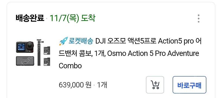Select the action camera image in the thumbnail

point(25,47)
